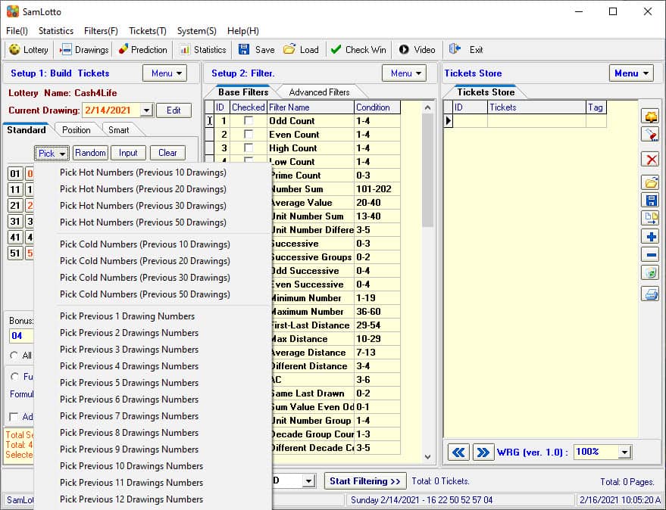Screen dimensions: 666x510
Task: Click the SamLotto app icon in title bar
Action: tap(13, 11)
